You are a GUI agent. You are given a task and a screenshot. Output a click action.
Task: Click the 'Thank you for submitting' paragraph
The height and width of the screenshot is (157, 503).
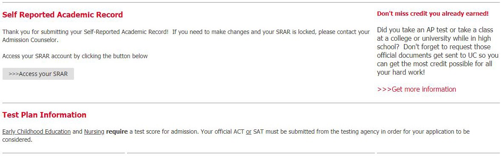(186, 36)
